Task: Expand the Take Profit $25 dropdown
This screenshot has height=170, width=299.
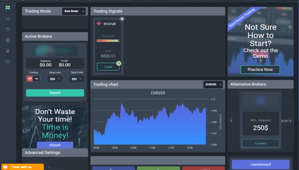Action: (76, 79)
